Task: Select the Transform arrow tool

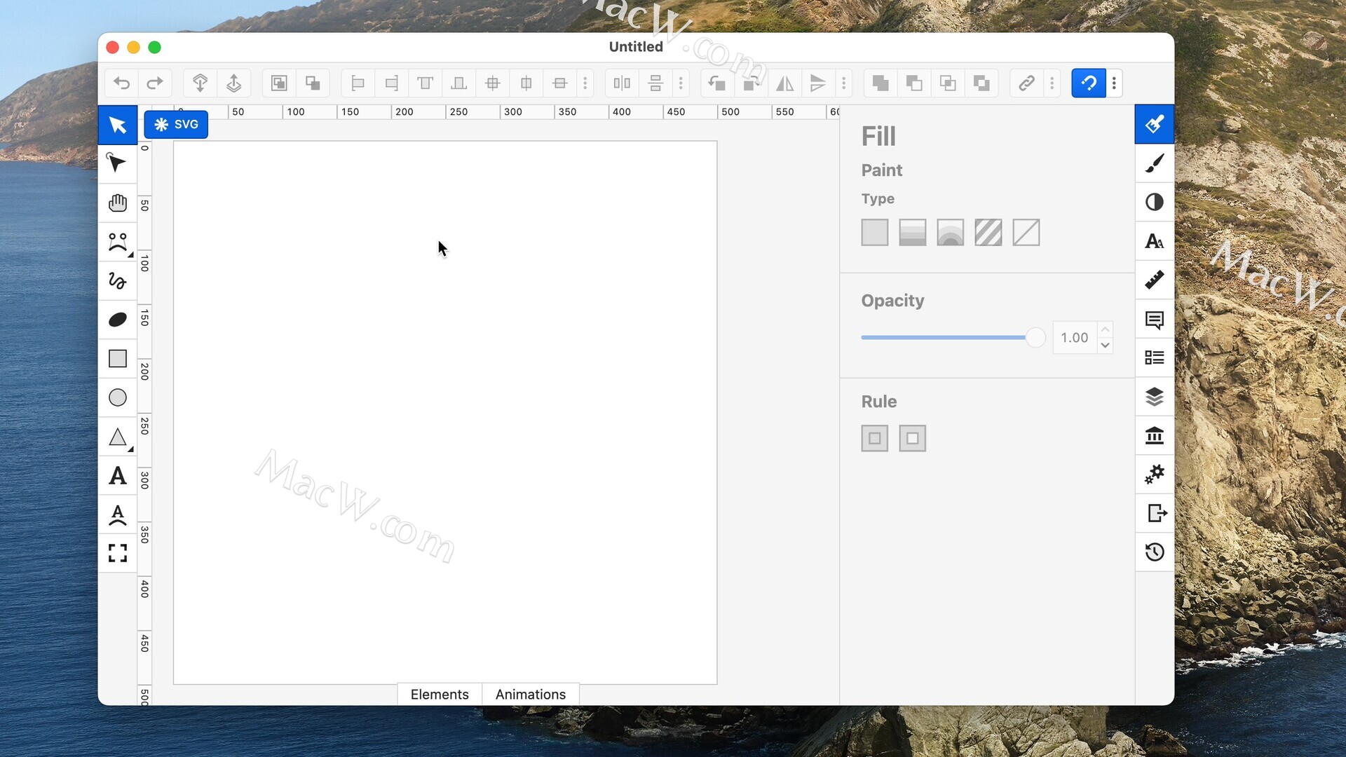Action: [118, 125]
